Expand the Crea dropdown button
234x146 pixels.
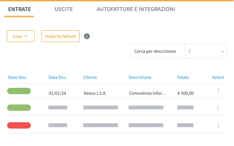(20, 36)
